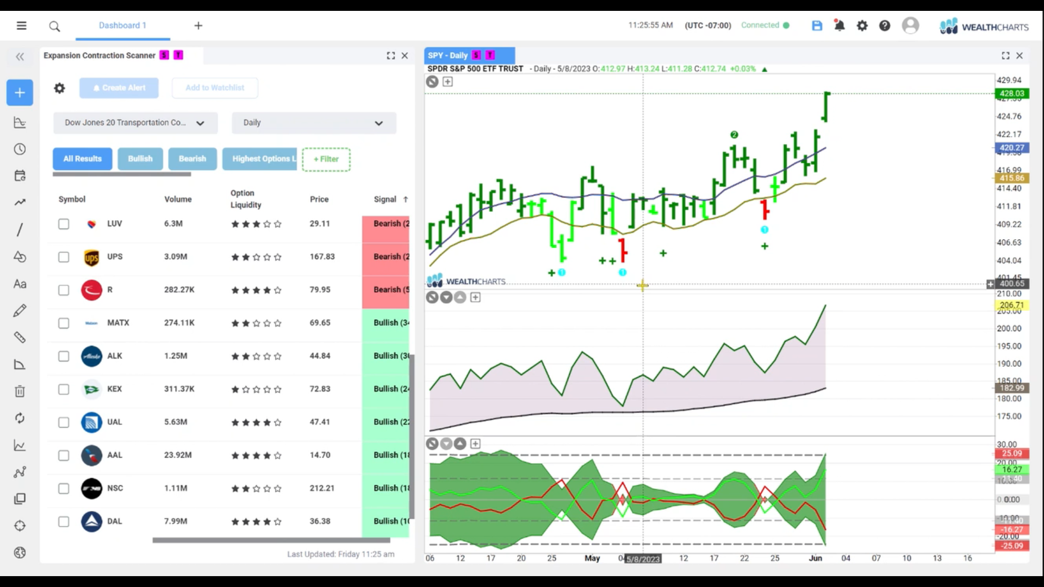The image size is (1044, 587).
Task: Check the KEX row checkbox
Action: [x=64, y=390]
